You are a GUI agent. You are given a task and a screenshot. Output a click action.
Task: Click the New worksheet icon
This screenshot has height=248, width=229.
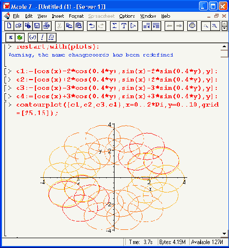click(x=9, y=26)
